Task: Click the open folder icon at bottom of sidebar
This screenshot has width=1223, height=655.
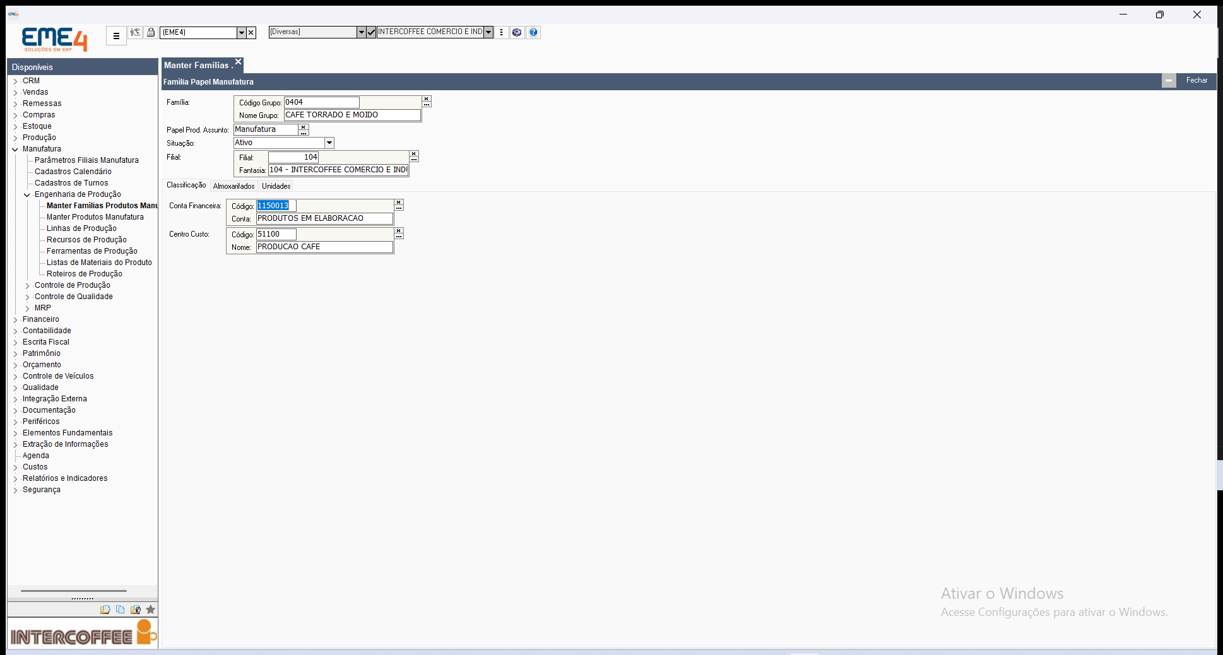Action: click(x=105, y=610)
